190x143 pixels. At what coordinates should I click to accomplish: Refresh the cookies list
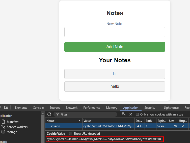pos(49,114)
